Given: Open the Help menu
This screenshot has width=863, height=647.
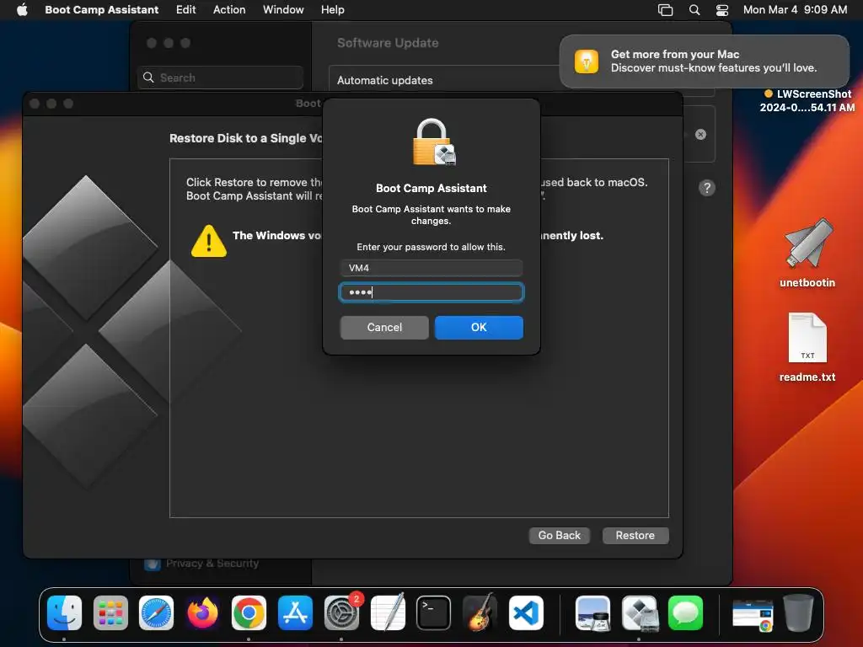Looking at the screenshot, I should tap(332, 9).
